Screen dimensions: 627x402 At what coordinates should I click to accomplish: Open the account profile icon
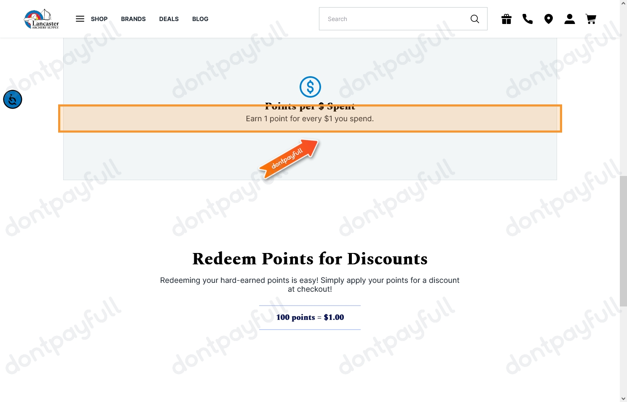570,19
